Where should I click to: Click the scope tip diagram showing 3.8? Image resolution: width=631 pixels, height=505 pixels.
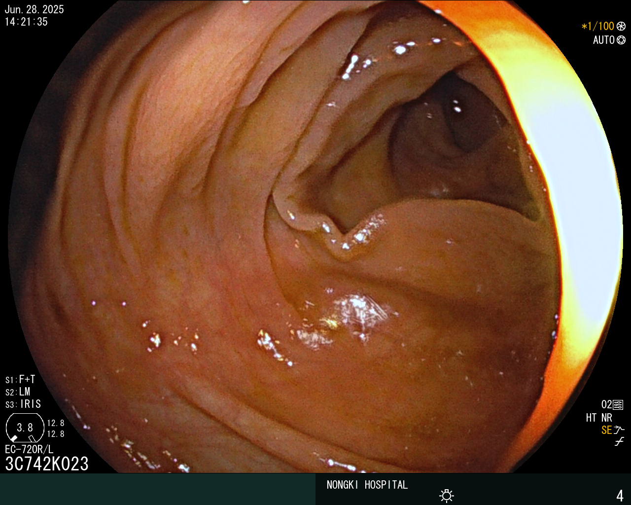(25, 428)
